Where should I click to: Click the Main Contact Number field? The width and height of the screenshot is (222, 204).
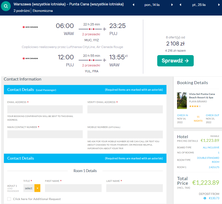(x=45, y=134)
